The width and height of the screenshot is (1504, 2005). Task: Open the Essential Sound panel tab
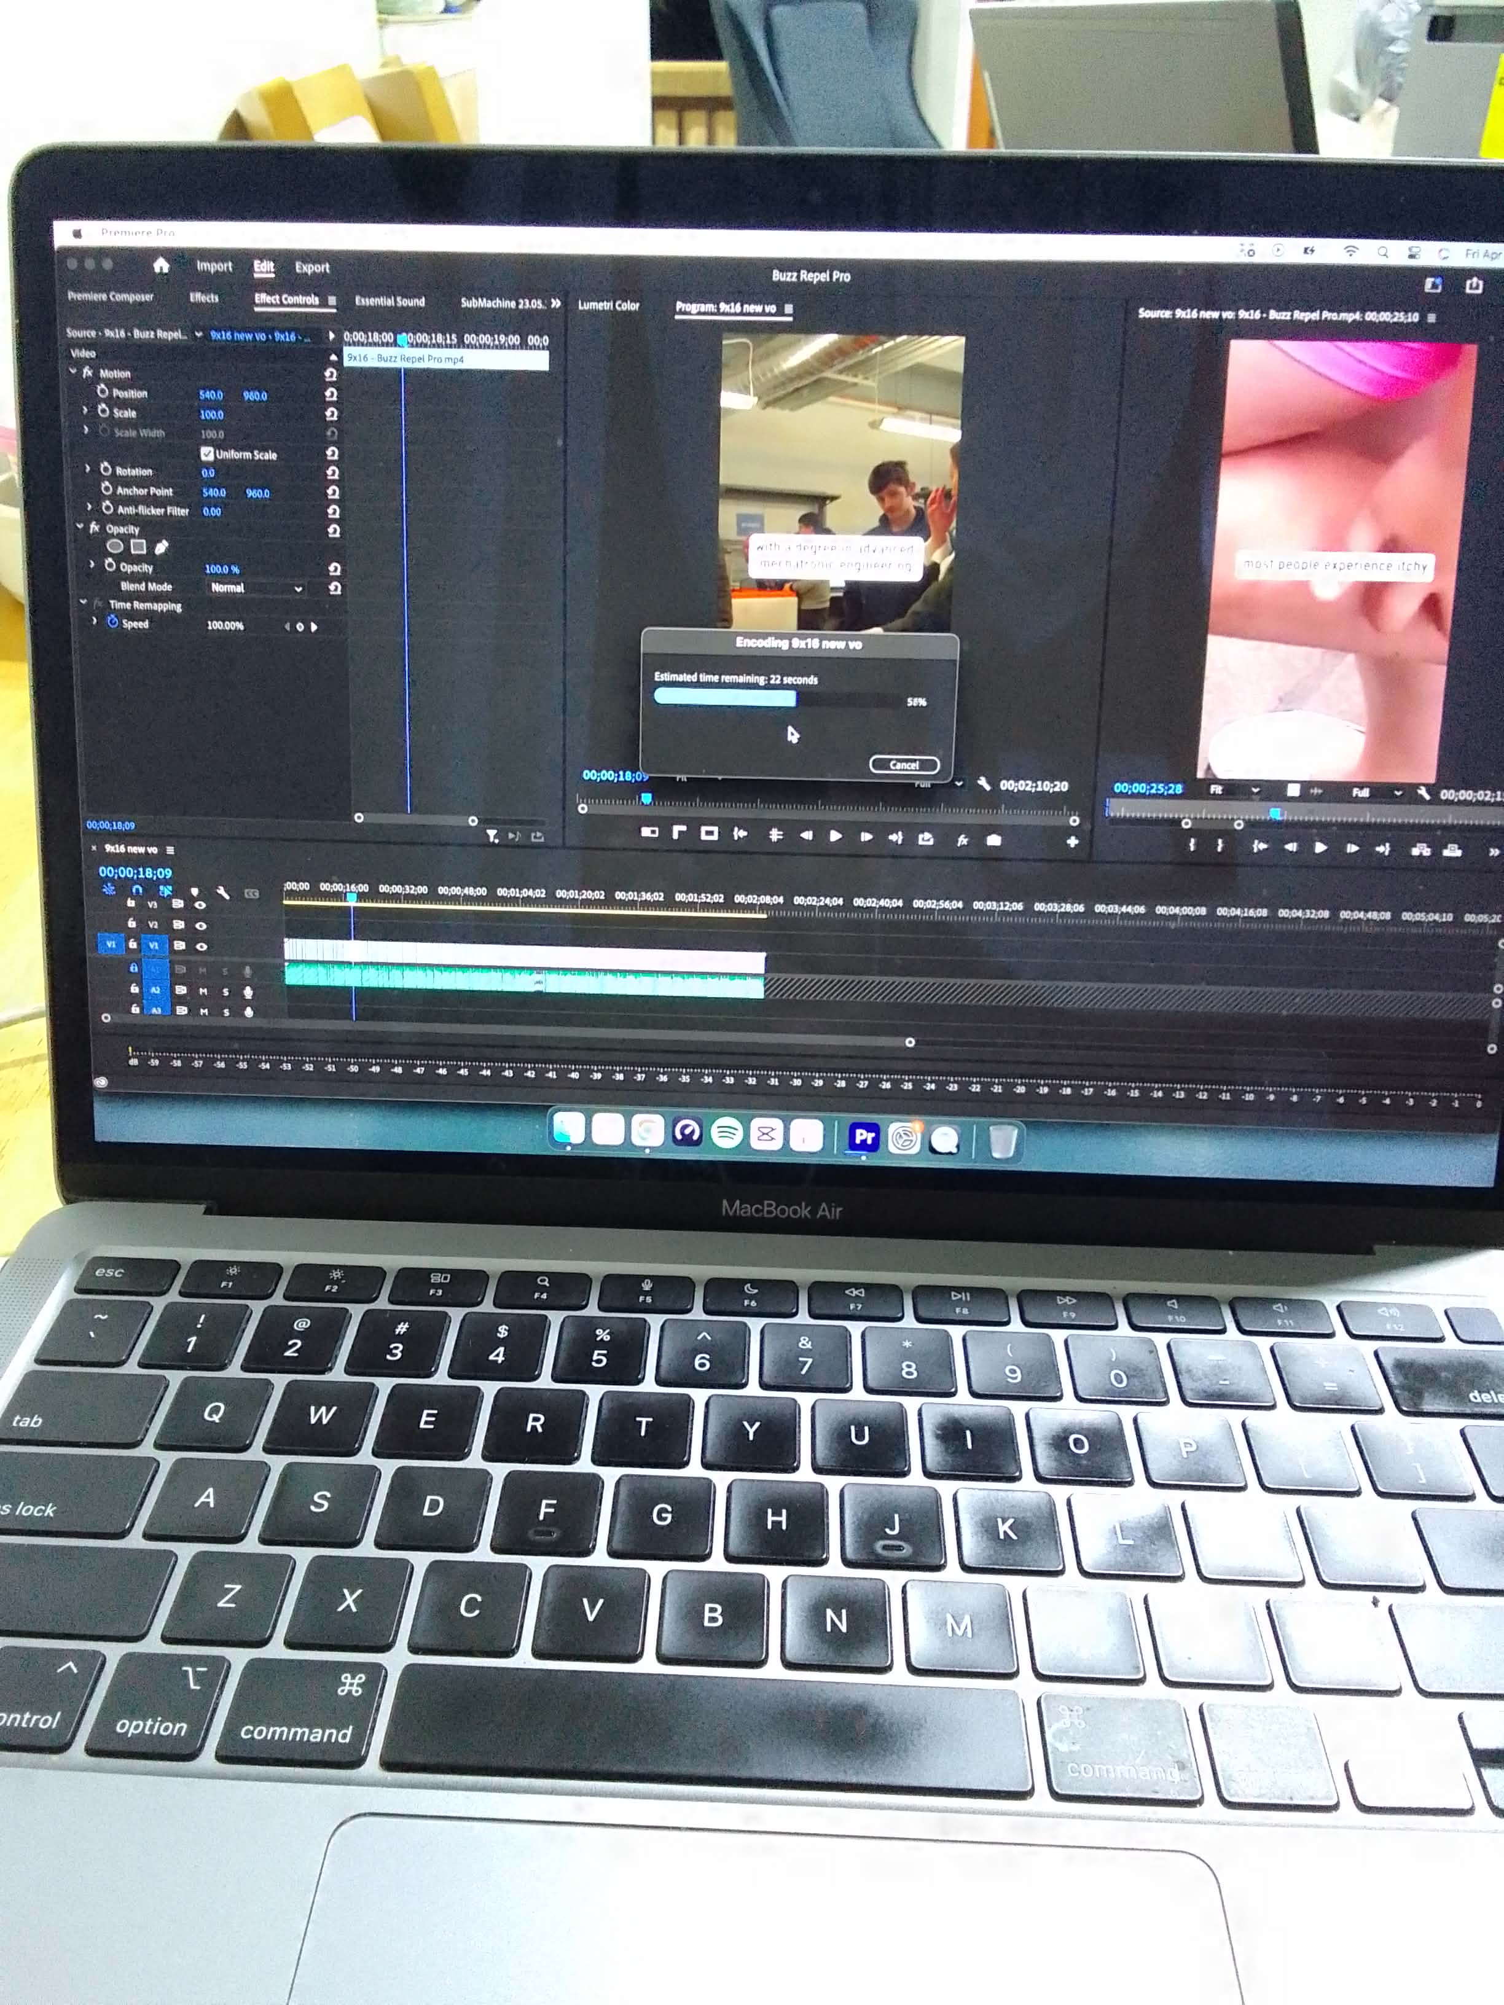coord(390,301)
